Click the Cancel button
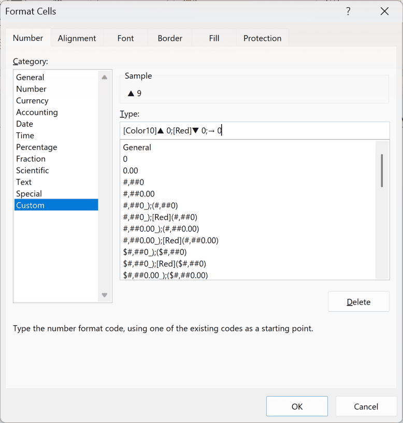This screenshot has height=423, width=403. click(x=366, y=406)
